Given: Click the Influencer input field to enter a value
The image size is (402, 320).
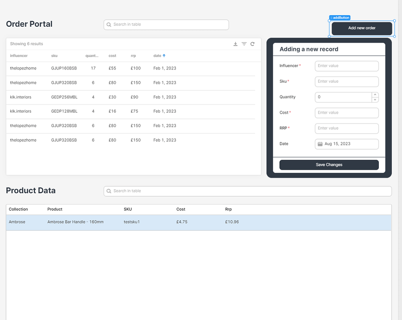Looking at the screenshot, I should click(x=347, y=66).
